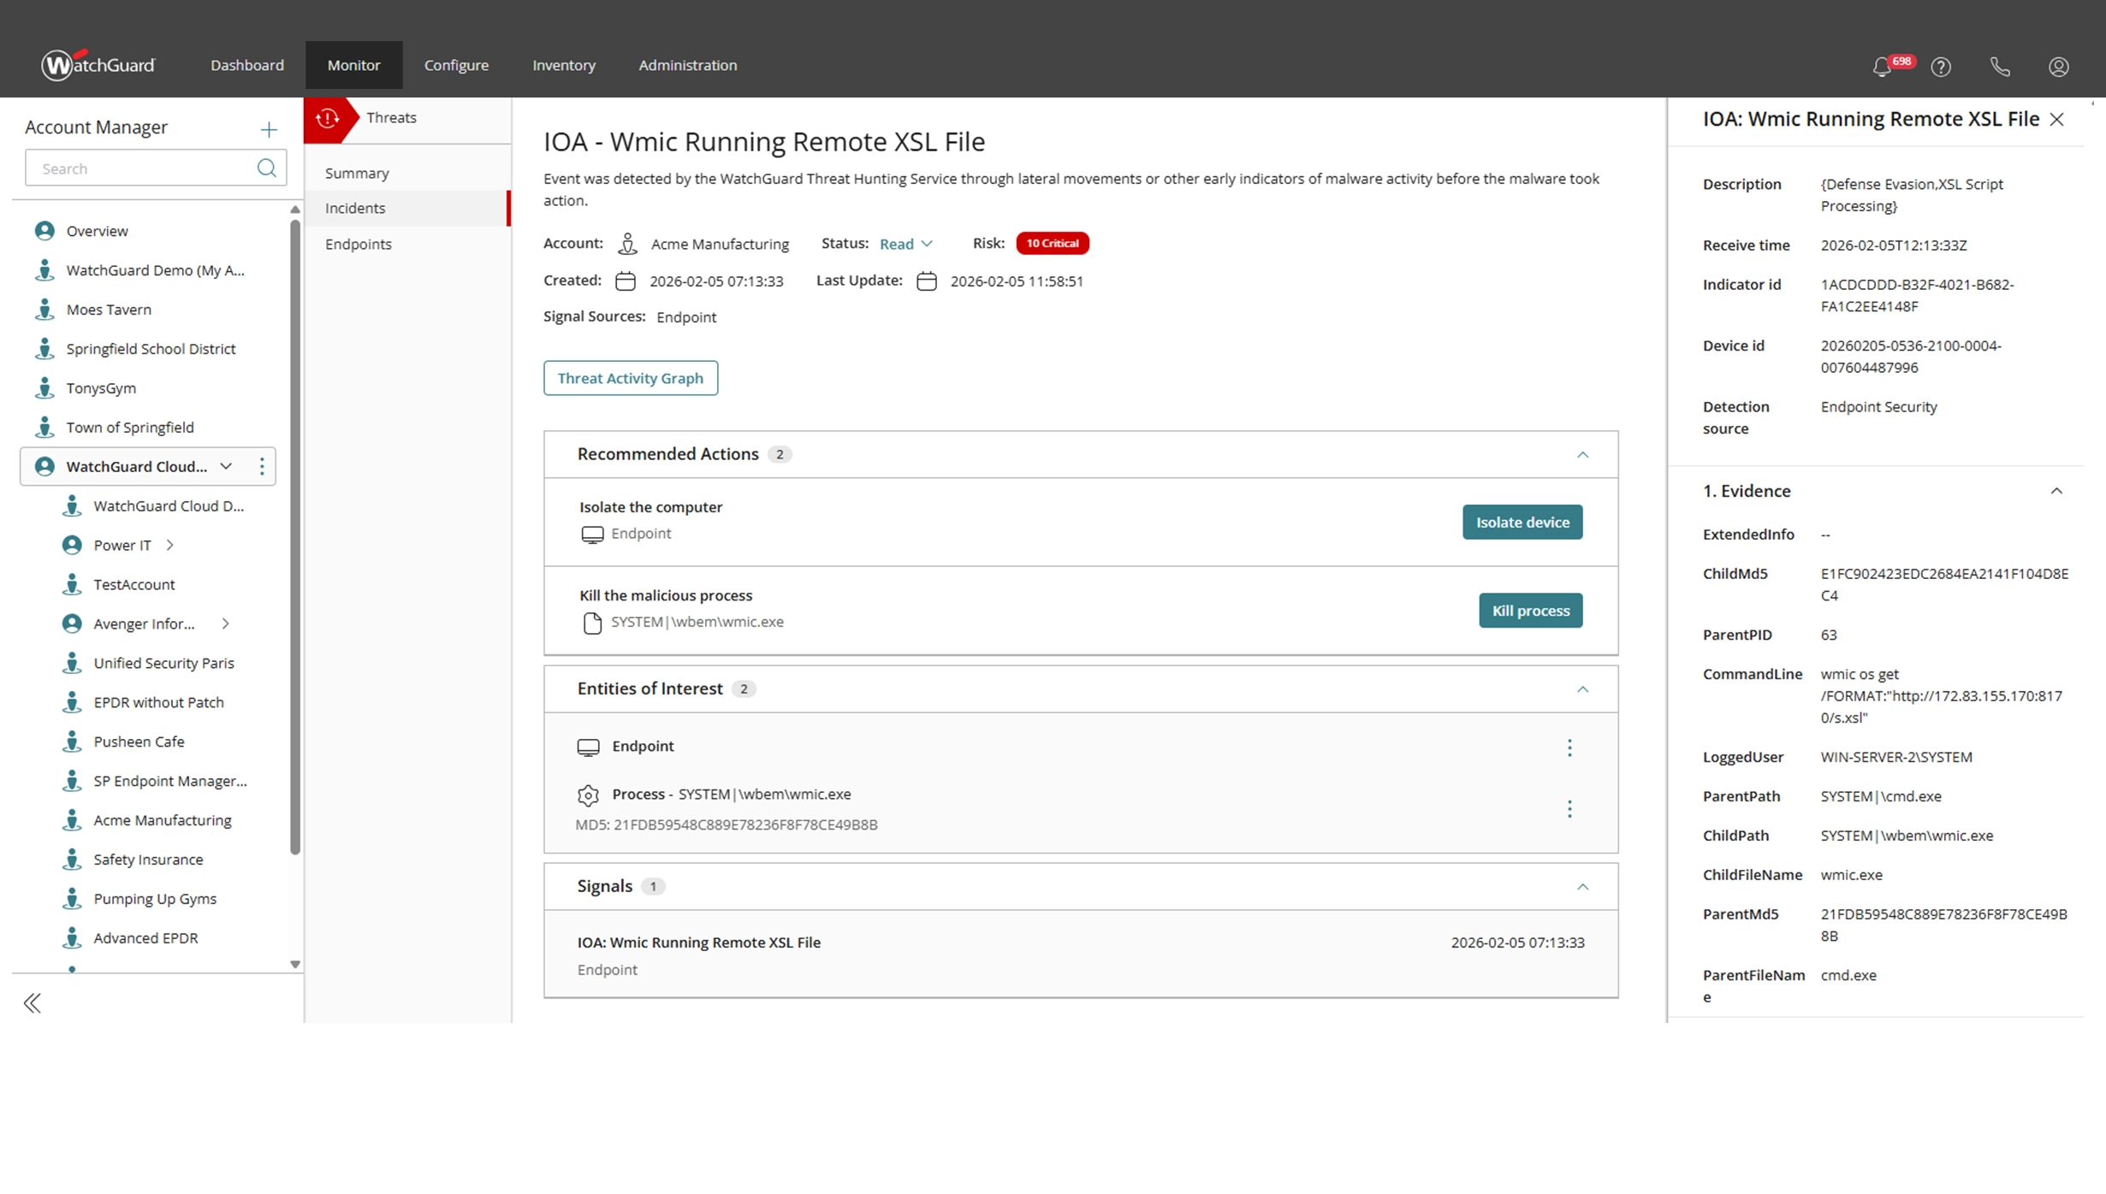Open the kebab menu on the Endpoint entity
Image resolution: width=2106 pixels, height=1194 pixels.
pyautogui.click(x=1570, y=748)
